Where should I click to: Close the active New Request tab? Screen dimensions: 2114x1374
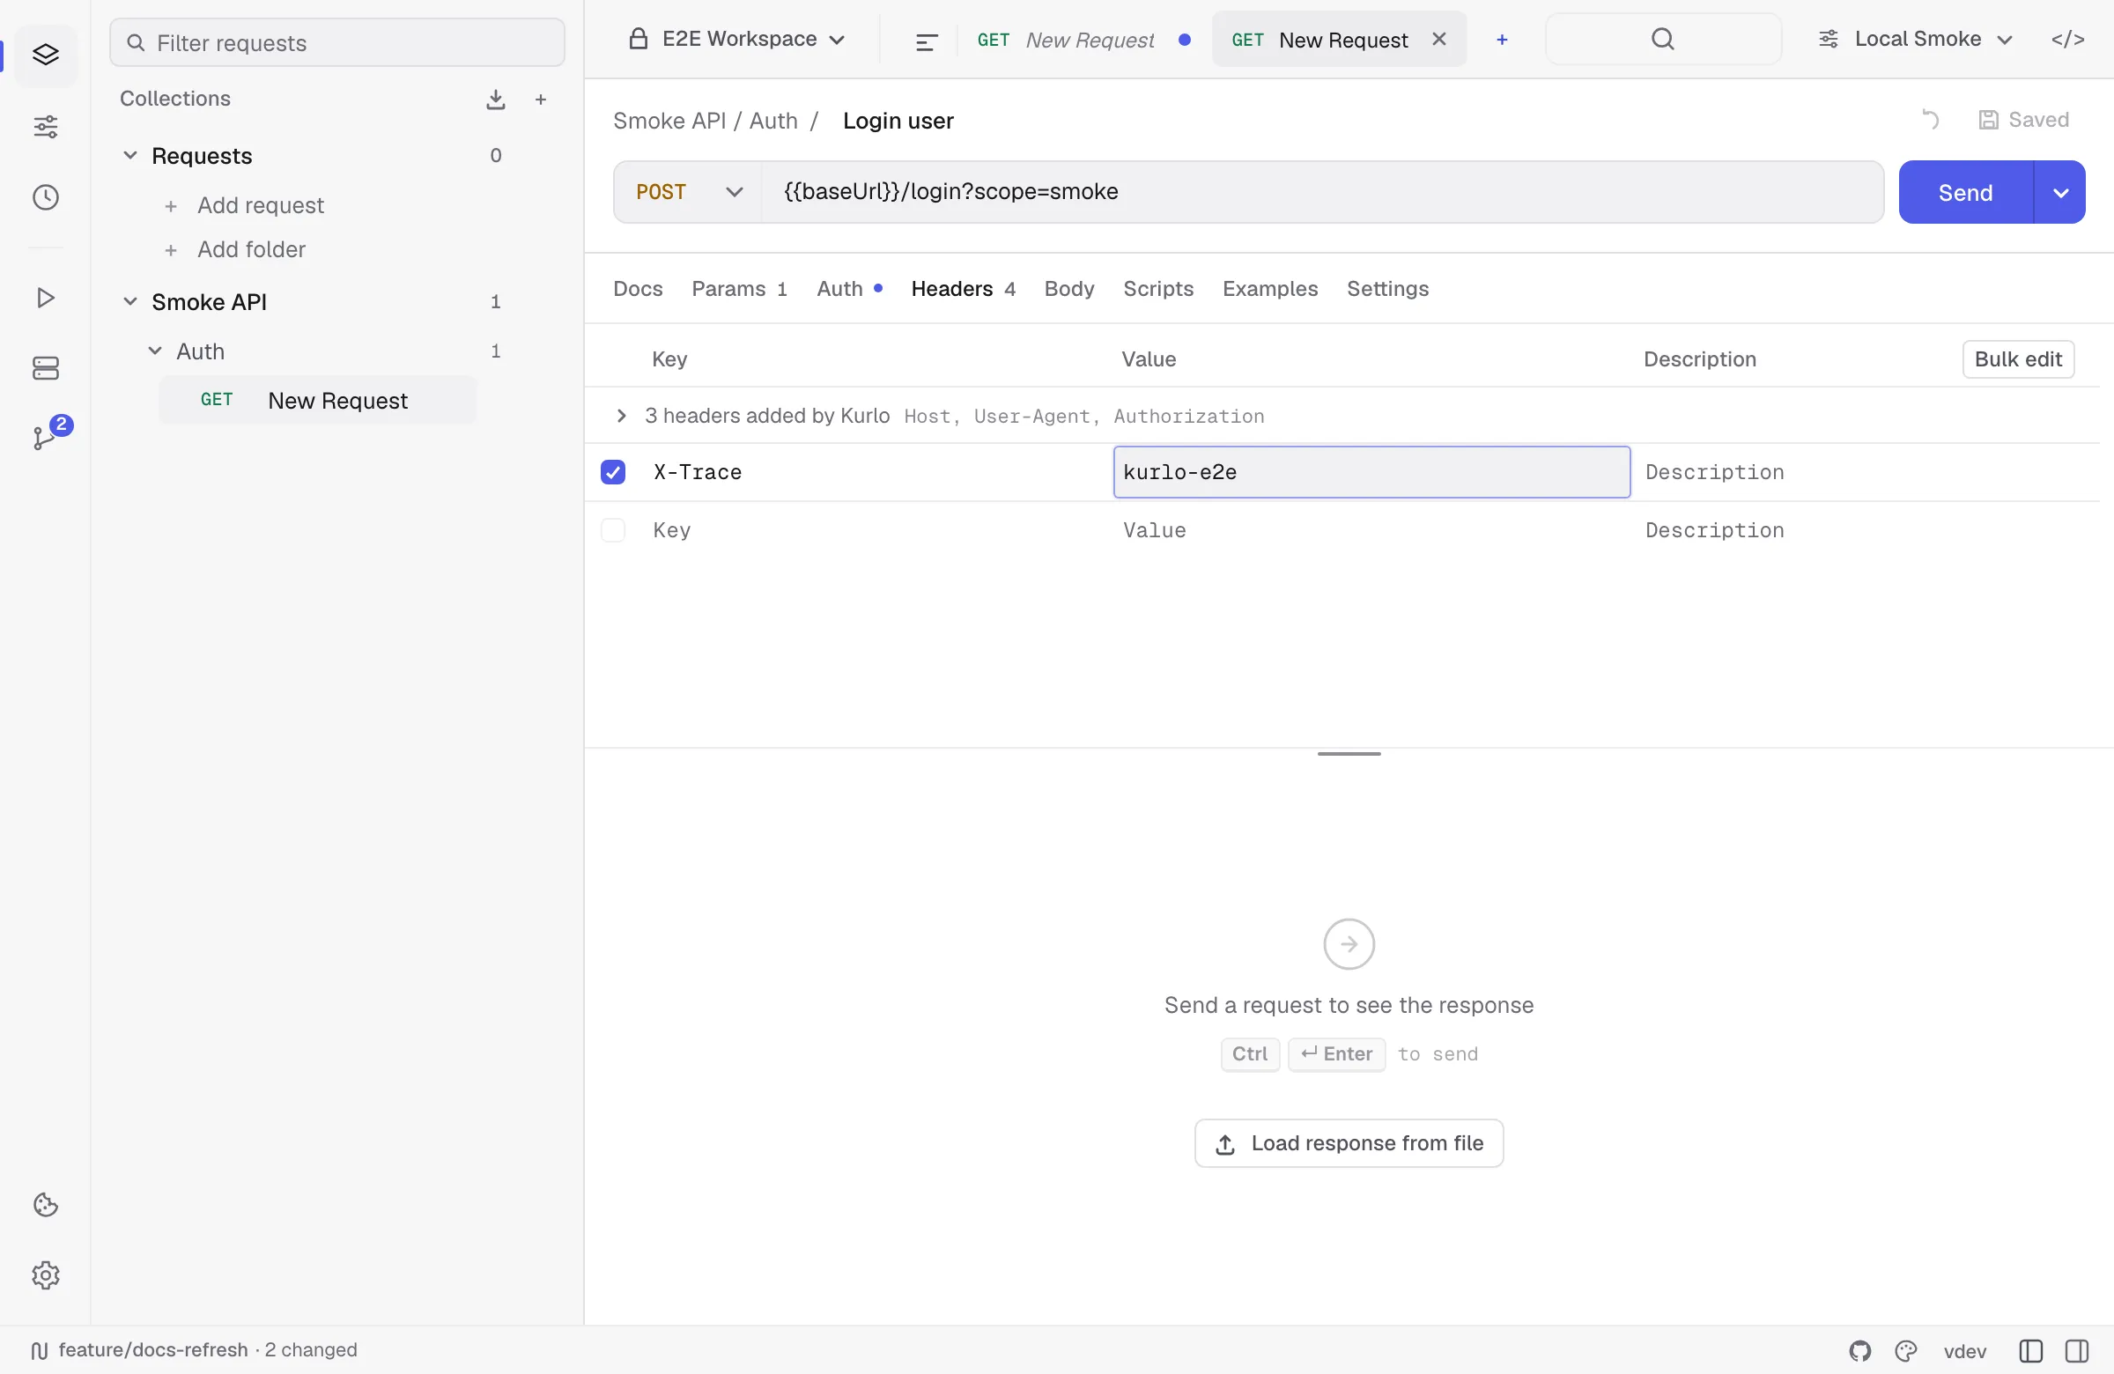tap(1439, 39)
